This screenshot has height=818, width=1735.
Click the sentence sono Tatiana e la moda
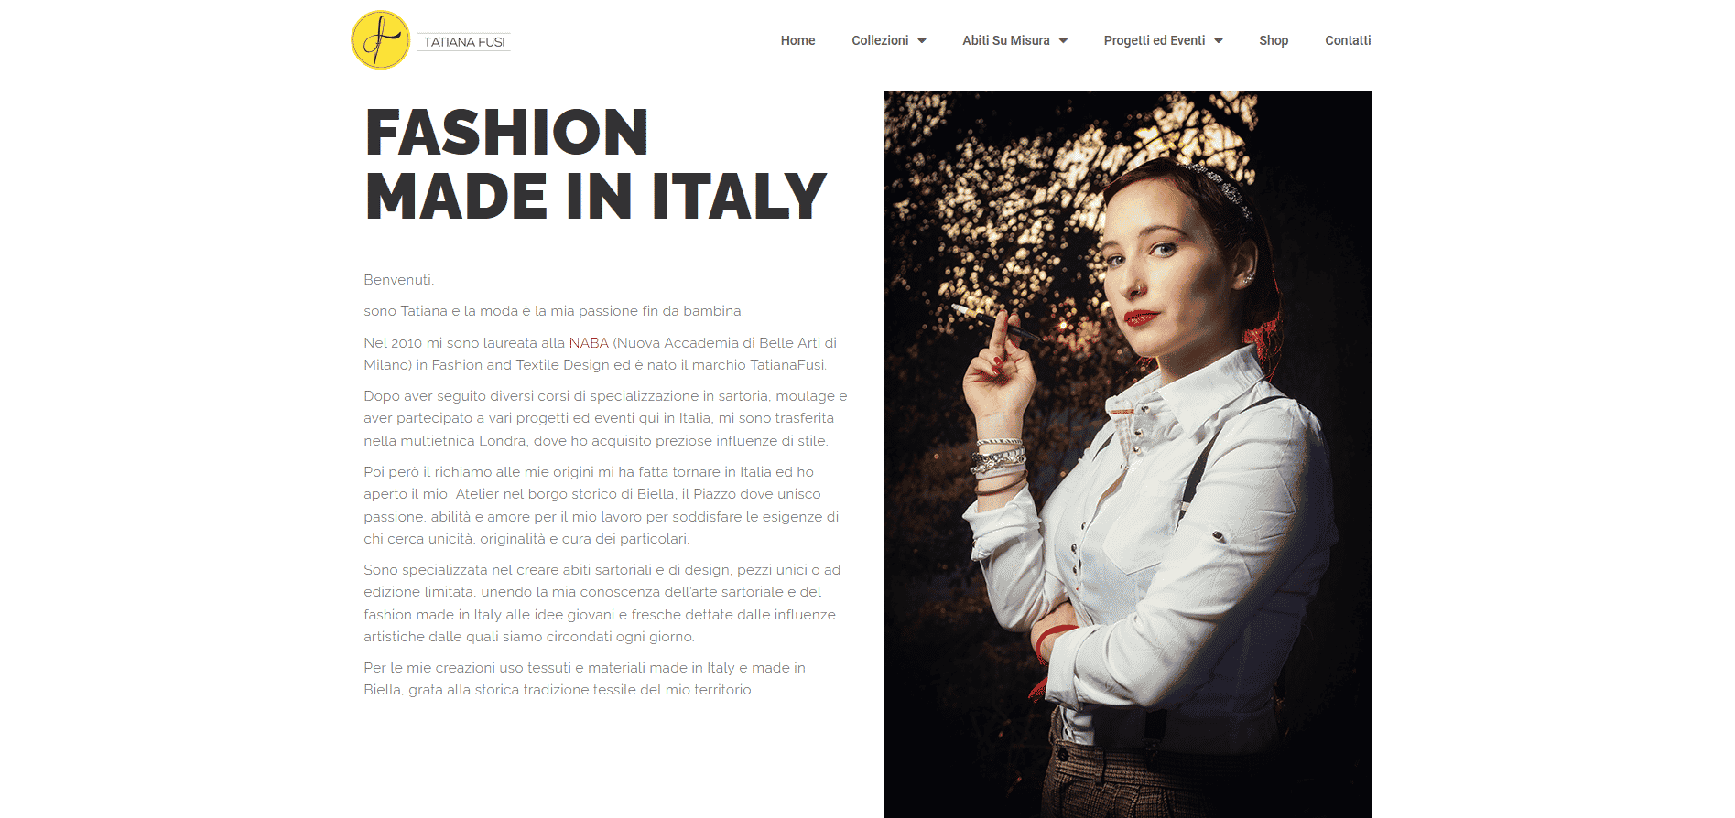coord(554,311)
